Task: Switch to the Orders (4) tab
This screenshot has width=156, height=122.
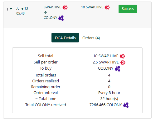Action: [x=91, y=38]
